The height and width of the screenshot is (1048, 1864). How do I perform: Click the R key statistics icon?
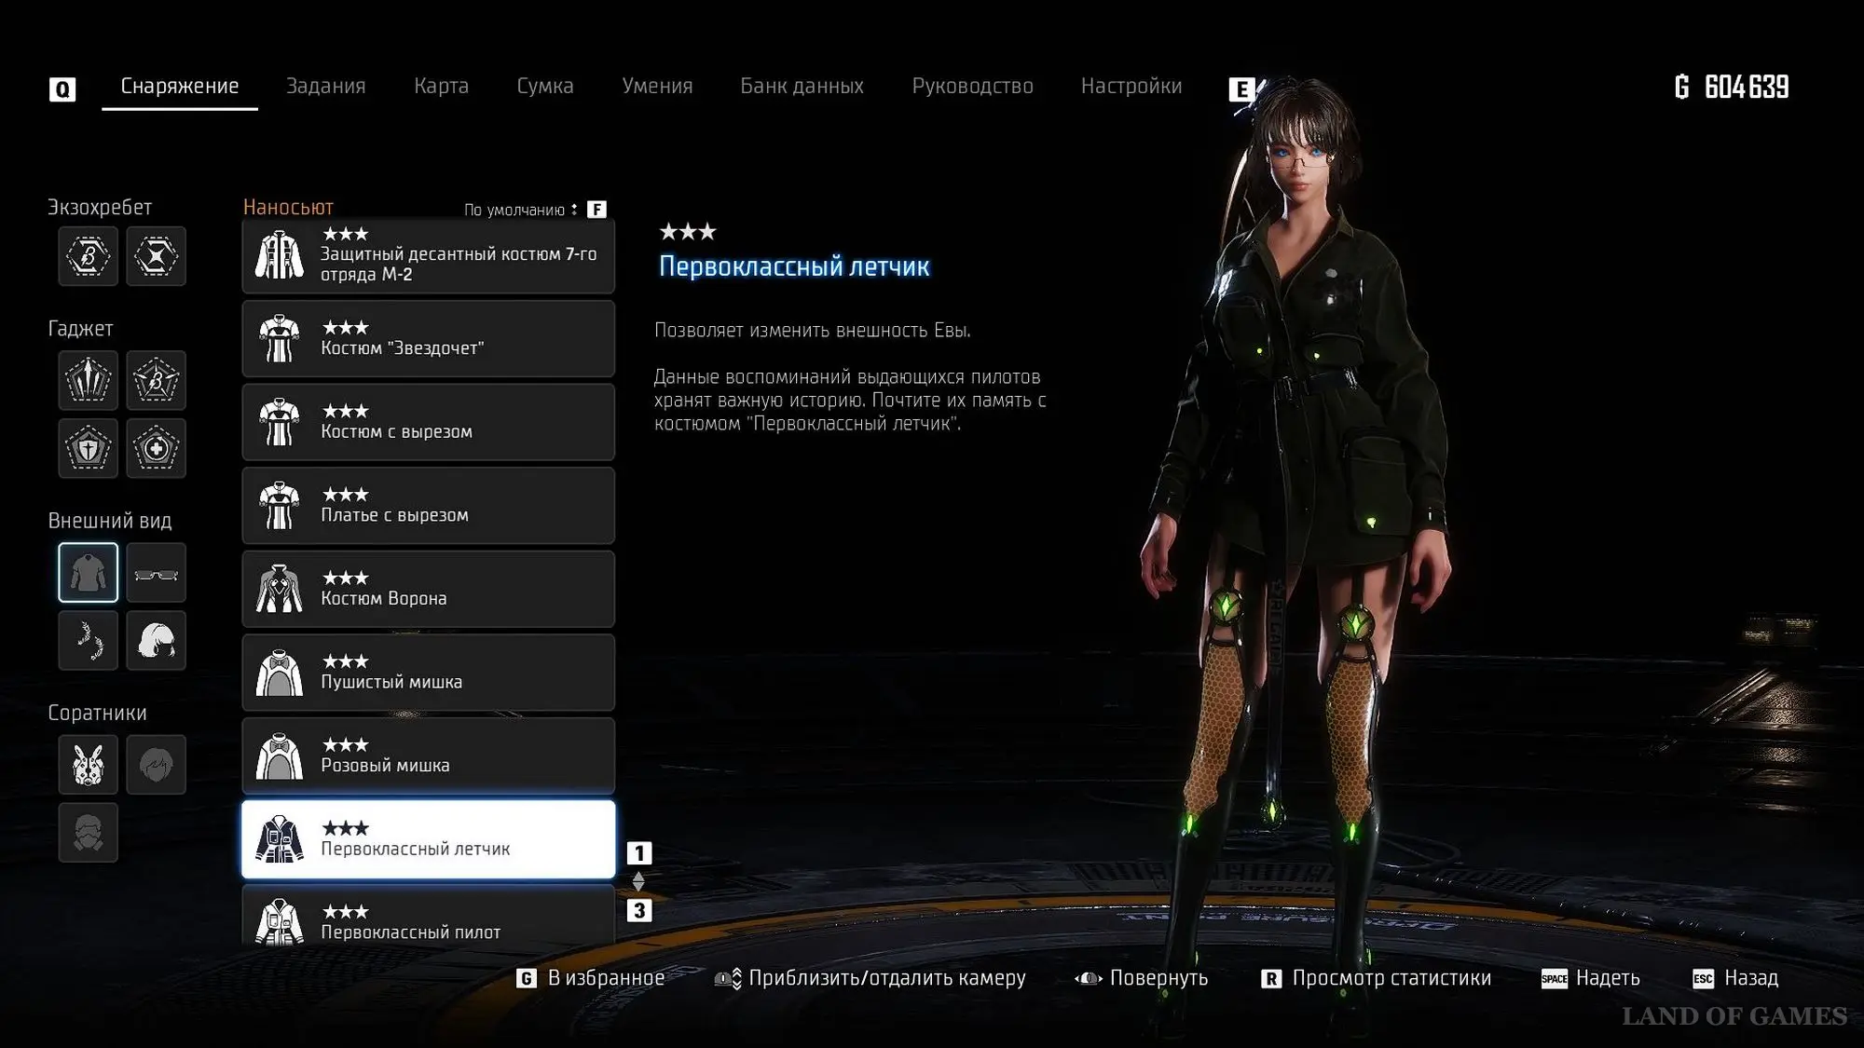point(1270,979)
